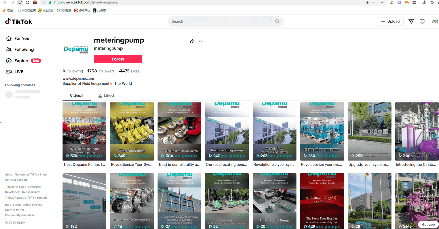Open the Inbox speech-bubble icon
Image resolution: width=439 pixels, height=229 pixels.
point(422,21)
